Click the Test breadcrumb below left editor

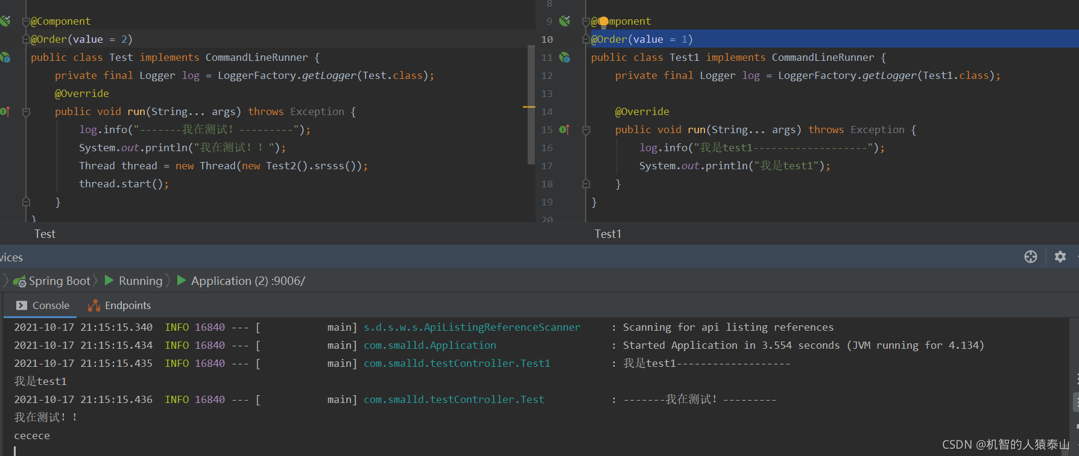pyautogui.click(x=45, y=234)
